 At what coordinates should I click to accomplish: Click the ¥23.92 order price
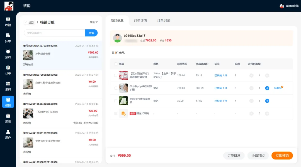tap(93, 111)
